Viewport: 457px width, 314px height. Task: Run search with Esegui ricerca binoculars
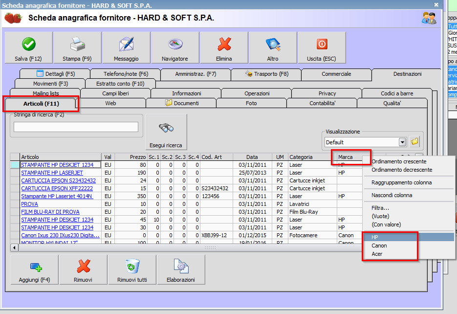coord(166,132)
